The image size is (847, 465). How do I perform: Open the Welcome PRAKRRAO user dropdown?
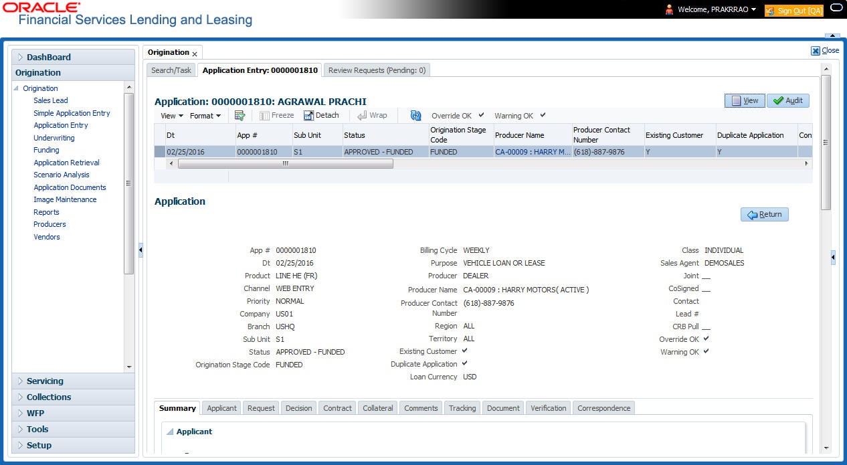(x=717, y=9)
